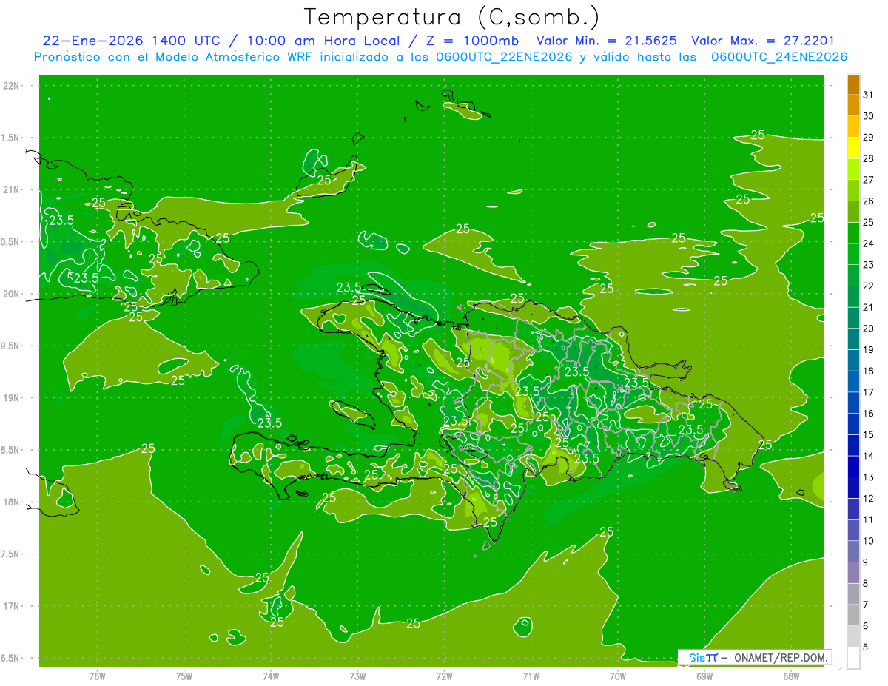This screenshot has width=888, height=686.
Task: Click the purple swatch between 9 and 10
Action: click(x=853, y=551)
